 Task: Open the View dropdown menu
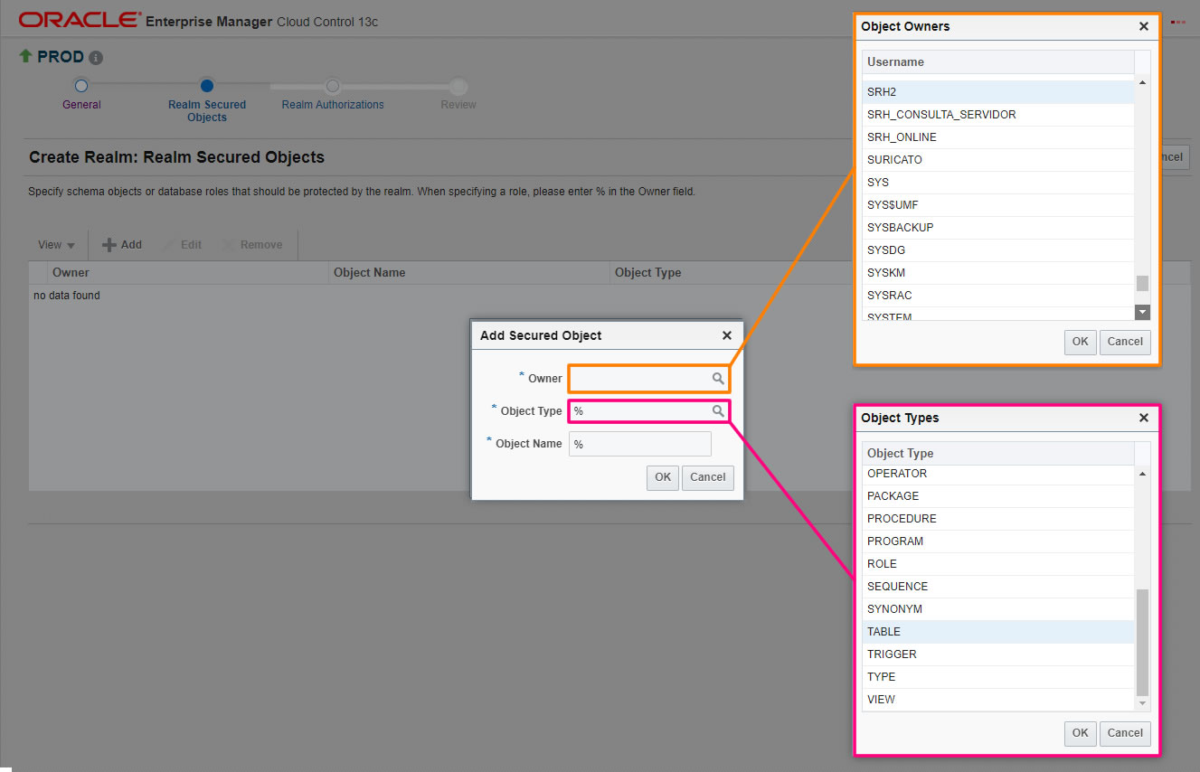point(56,245)
